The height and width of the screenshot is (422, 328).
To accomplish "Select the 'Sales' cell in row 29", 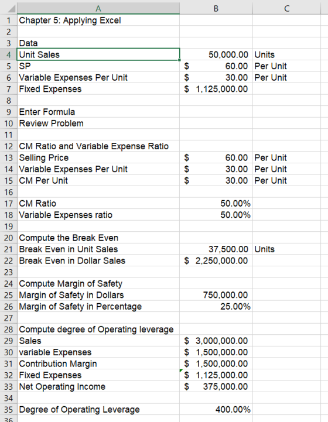I will click(x=98, y=341).
